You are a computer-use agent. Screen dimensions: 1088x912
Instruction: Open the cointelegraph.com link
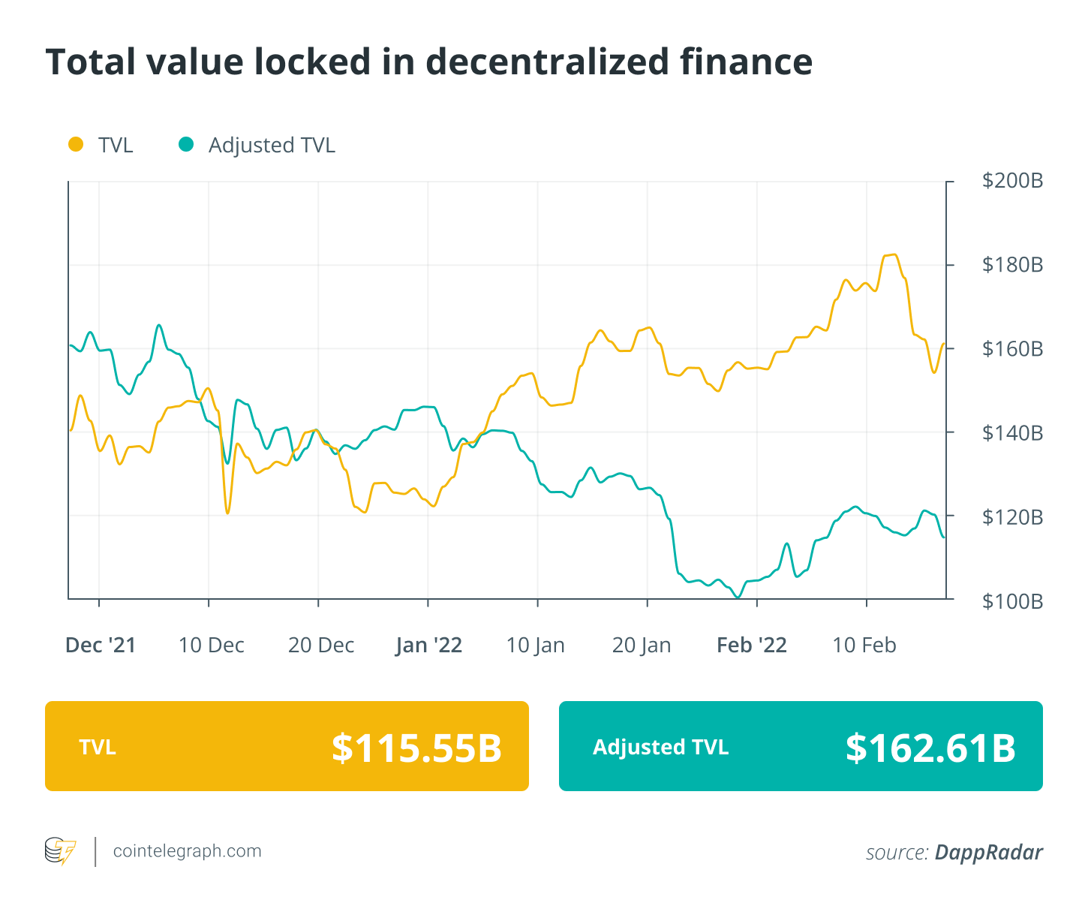coord(186,850)
